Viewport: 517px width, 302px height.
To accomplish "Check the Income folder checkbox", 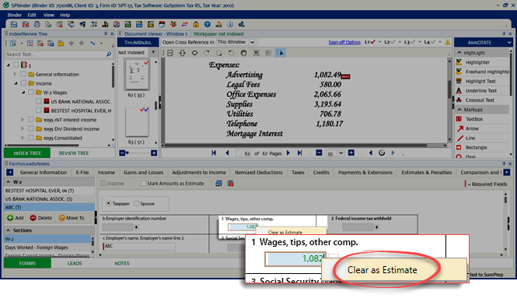I will pos(23,83).
